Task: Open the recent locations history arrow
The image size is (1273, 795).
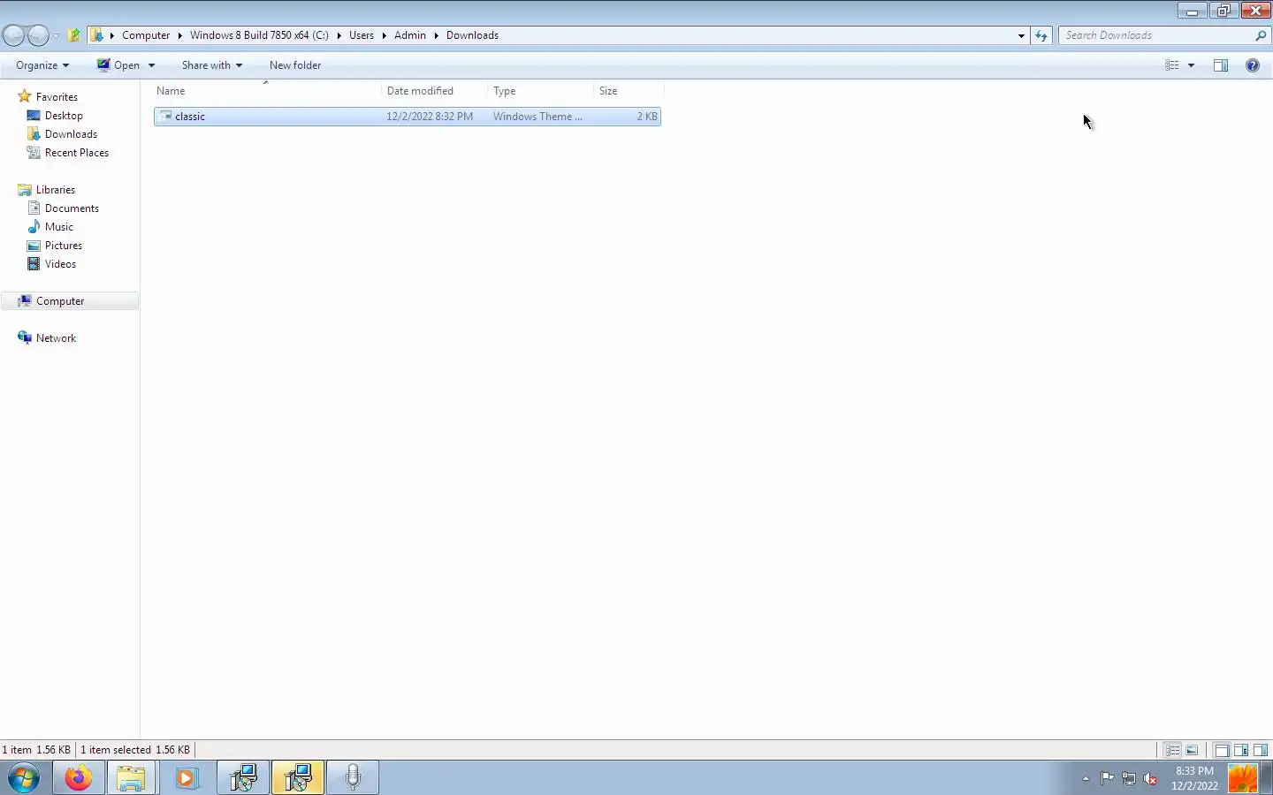Action: (x=56, y=36)
